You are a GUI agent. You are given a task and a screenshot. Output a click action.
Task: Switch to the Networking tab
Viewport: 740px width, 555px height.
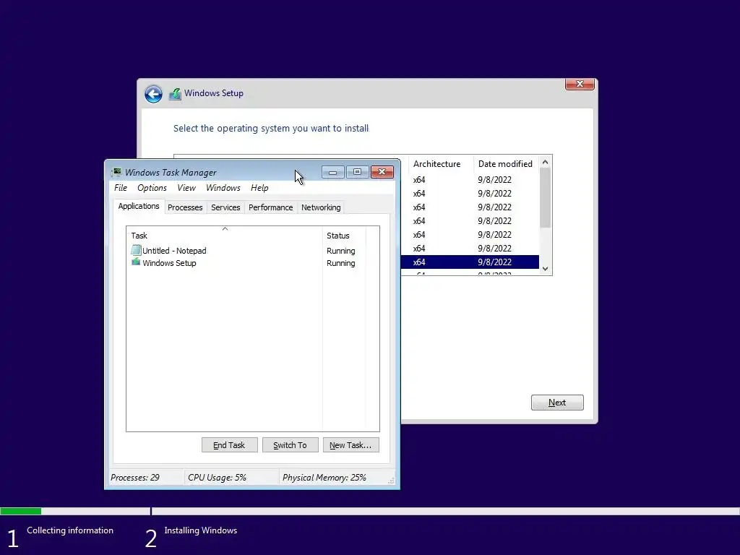tap(321, 207)
